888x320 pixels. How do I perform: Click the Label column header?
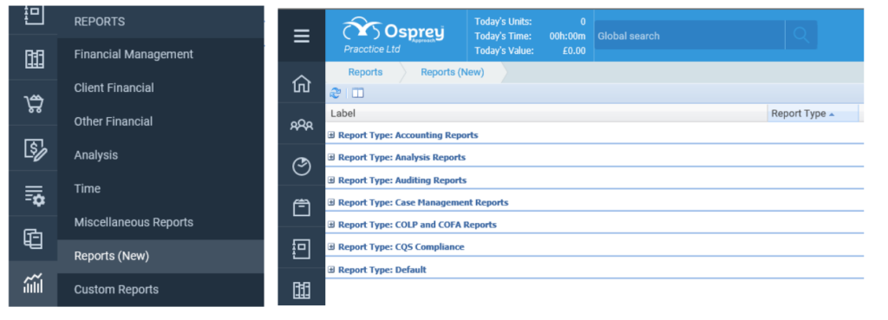click(x=546, y=114)
